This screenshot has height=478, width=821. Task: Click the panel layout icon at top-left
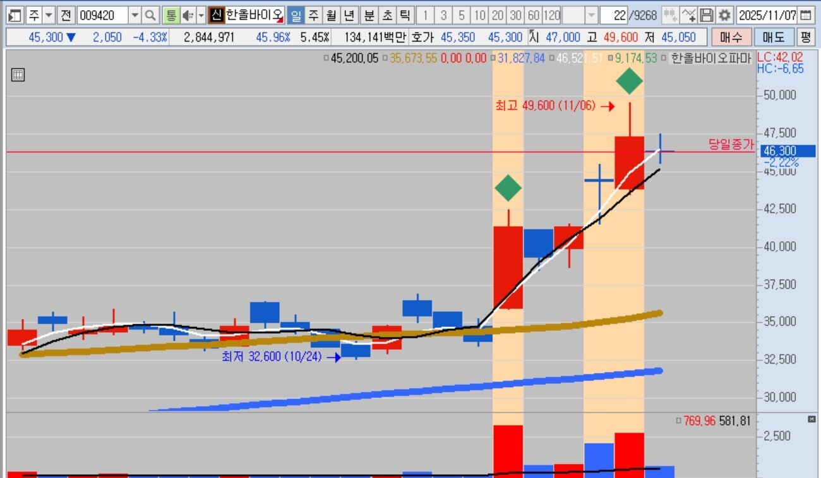tap(15, 15)
